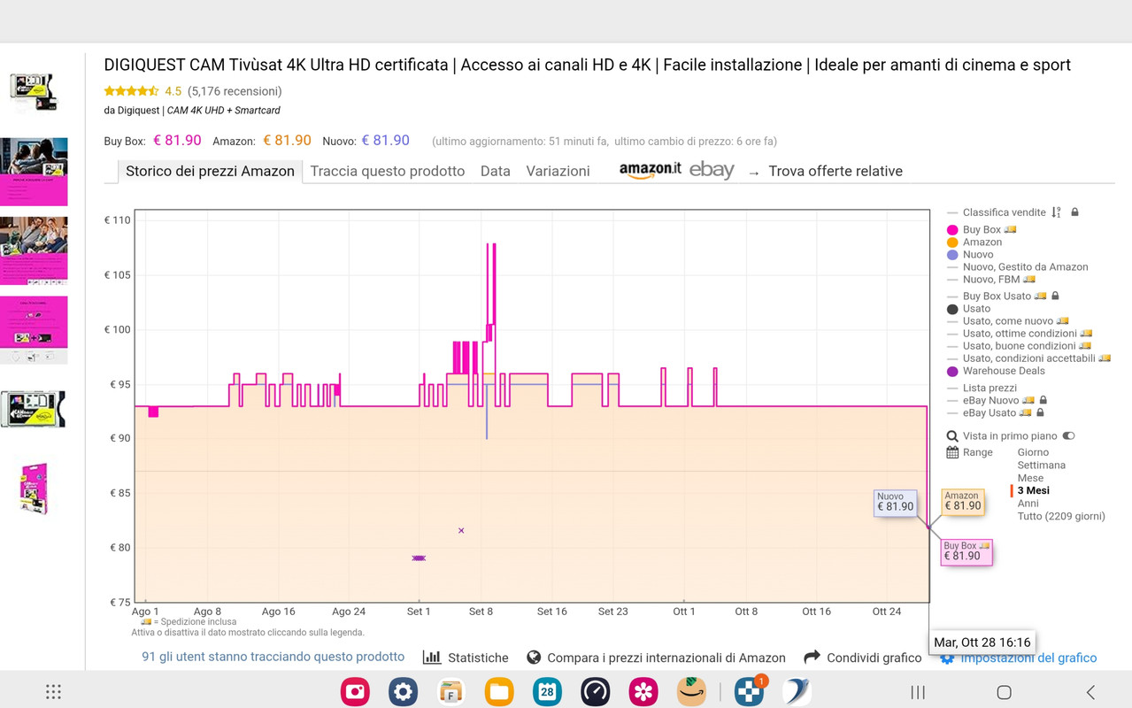Tap the home navigation button
Screen dimensions: 1132x708
tap(1004, 692)
